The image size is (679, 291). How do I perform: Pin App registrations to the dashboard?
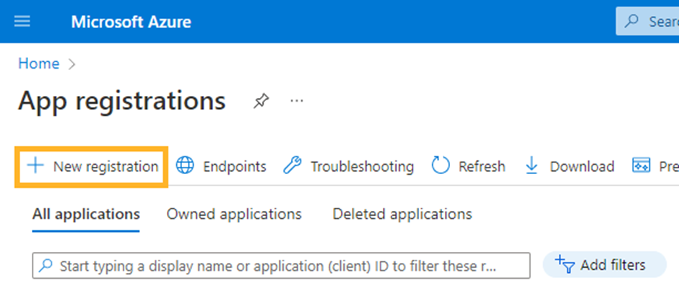point(260,102)
